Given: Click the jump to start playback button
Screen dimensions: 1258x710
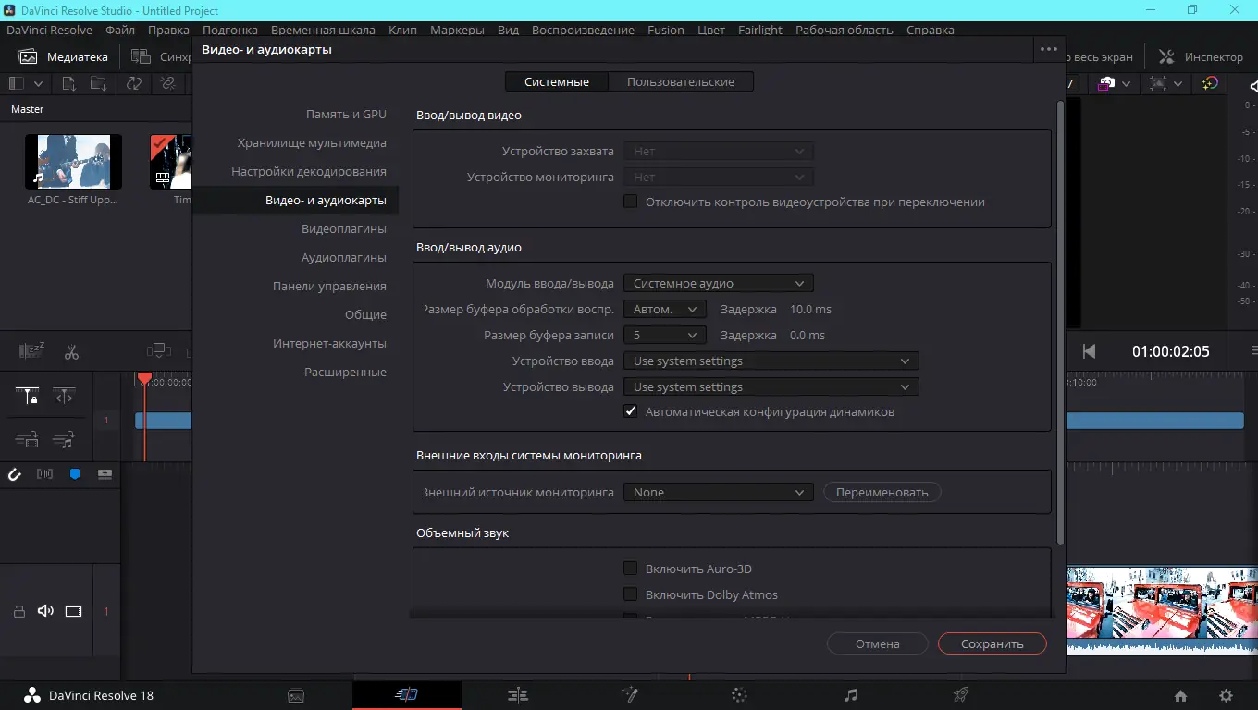Looking at the screenshot, I should point(1089,351).
